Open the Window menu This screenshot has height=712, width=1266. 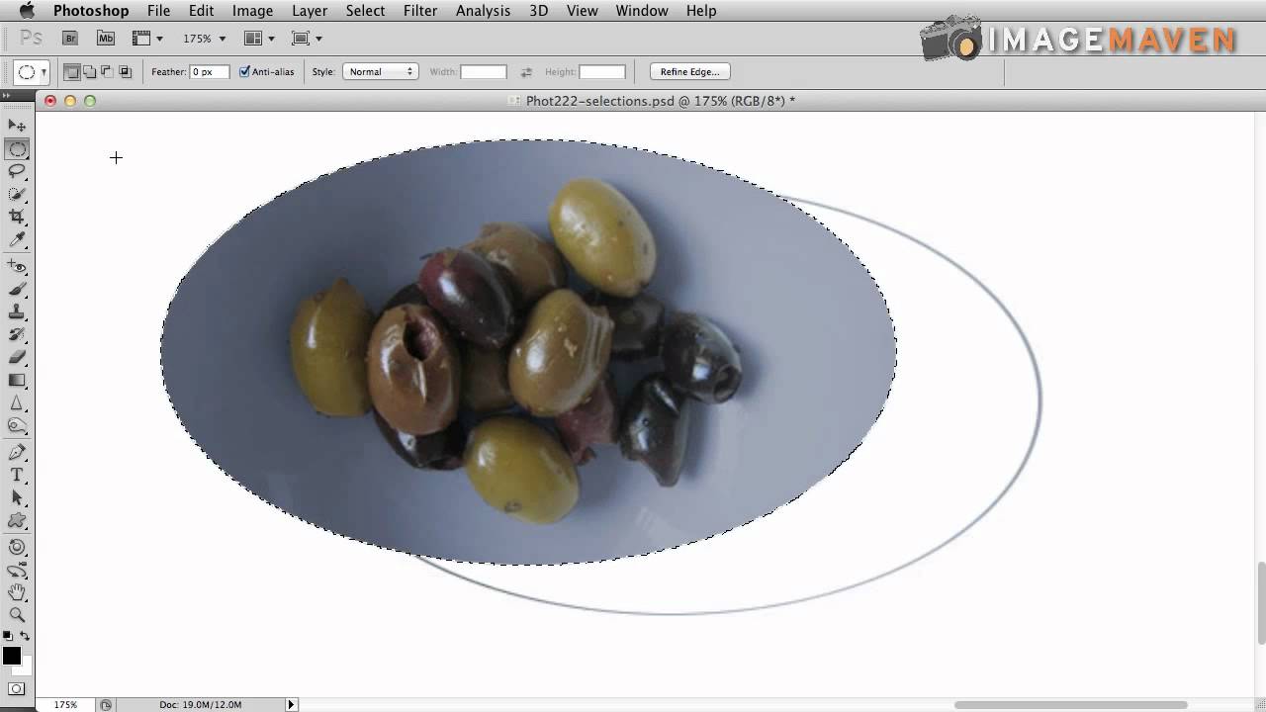[x=642, y=11]
